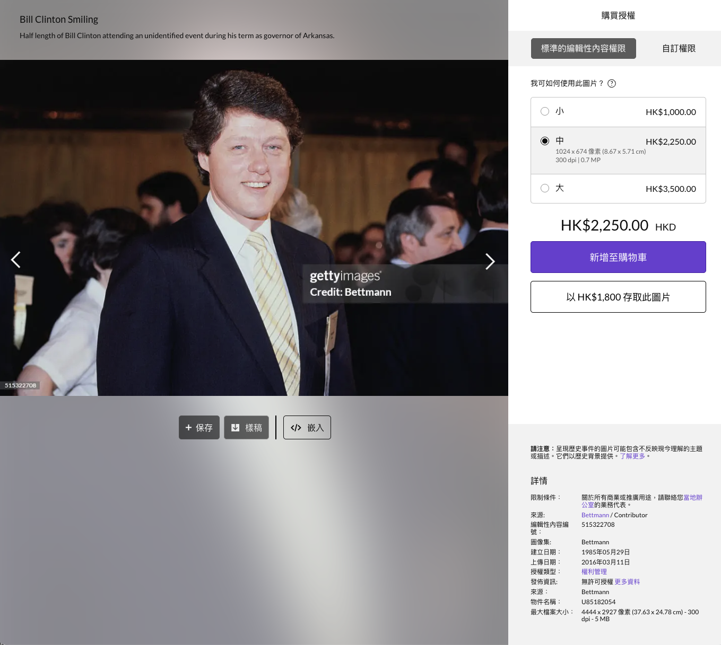This screenshot has width=721, height=645.
Task: Select the 小 size radio option
Action: click(x=545, y=111)
